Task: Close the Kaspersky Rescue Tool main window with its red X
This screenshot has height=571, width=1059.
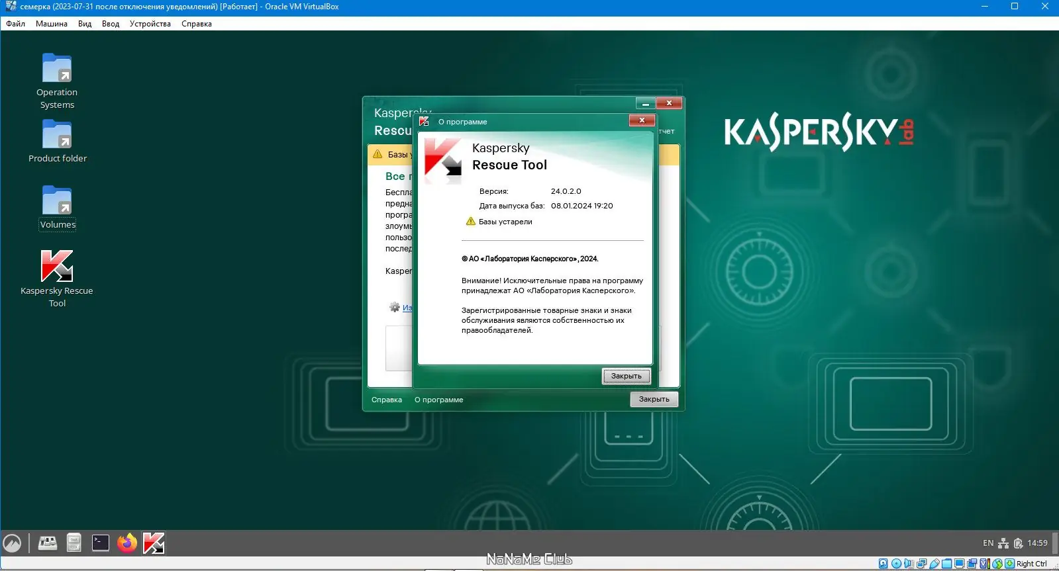Action: 670,103
